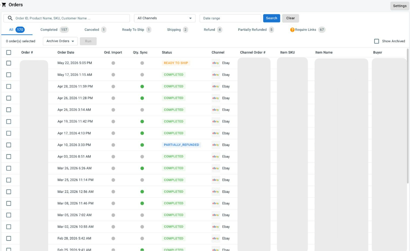This screenshot has width=410, height=251.
Task: View the Refund tab
Action: (x=213, y=30)
